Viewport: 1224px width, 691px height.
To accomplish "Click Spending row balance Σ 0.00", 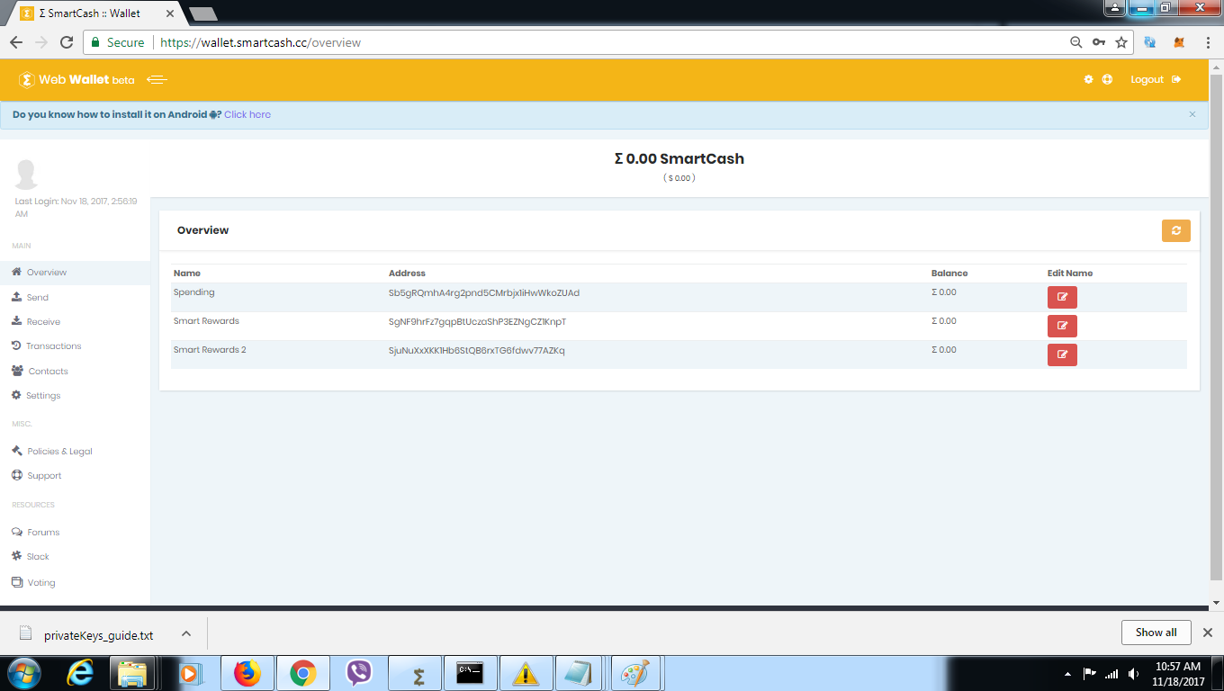I will point(944,292).
